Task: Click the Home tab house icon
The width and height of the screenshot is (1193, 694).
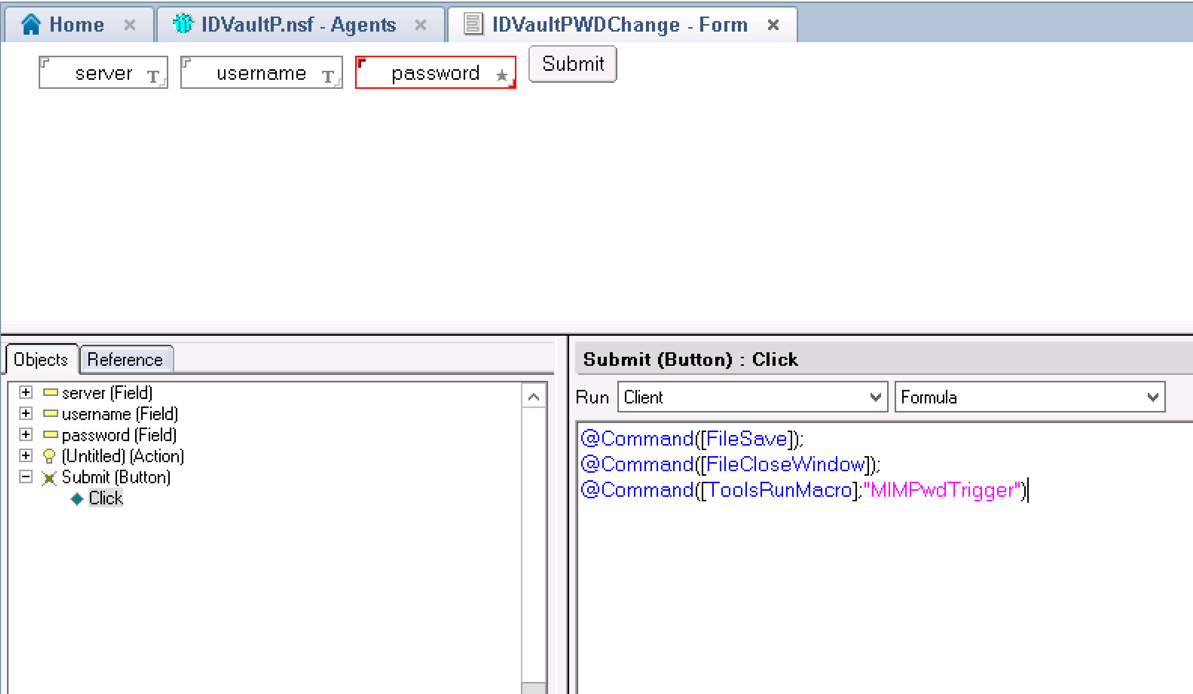Action: pos(31,24)
